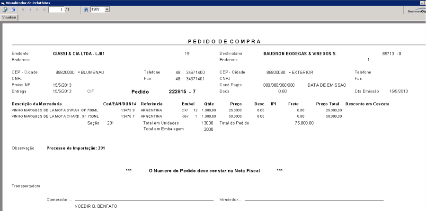This screenshot has height=211, width=426.
Task: Click the Cod/EAN/DUN14 column header
Action: tap(120, 104)
